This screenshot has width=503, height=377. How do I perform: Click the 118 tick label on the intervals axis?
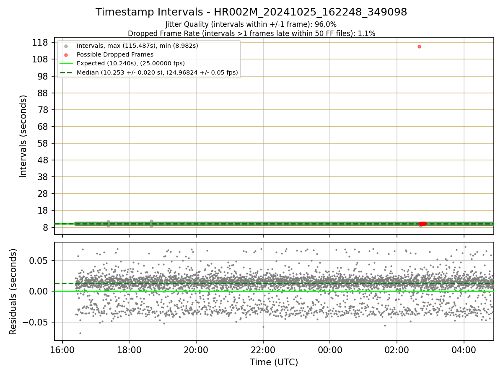(x=40, y=42)
